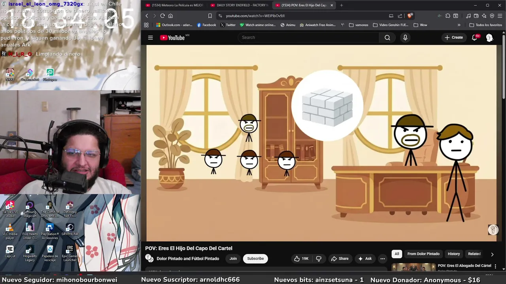This screenshot has width=506, height=284.
Task: Go back in browser history
Action: coord(147,16)
